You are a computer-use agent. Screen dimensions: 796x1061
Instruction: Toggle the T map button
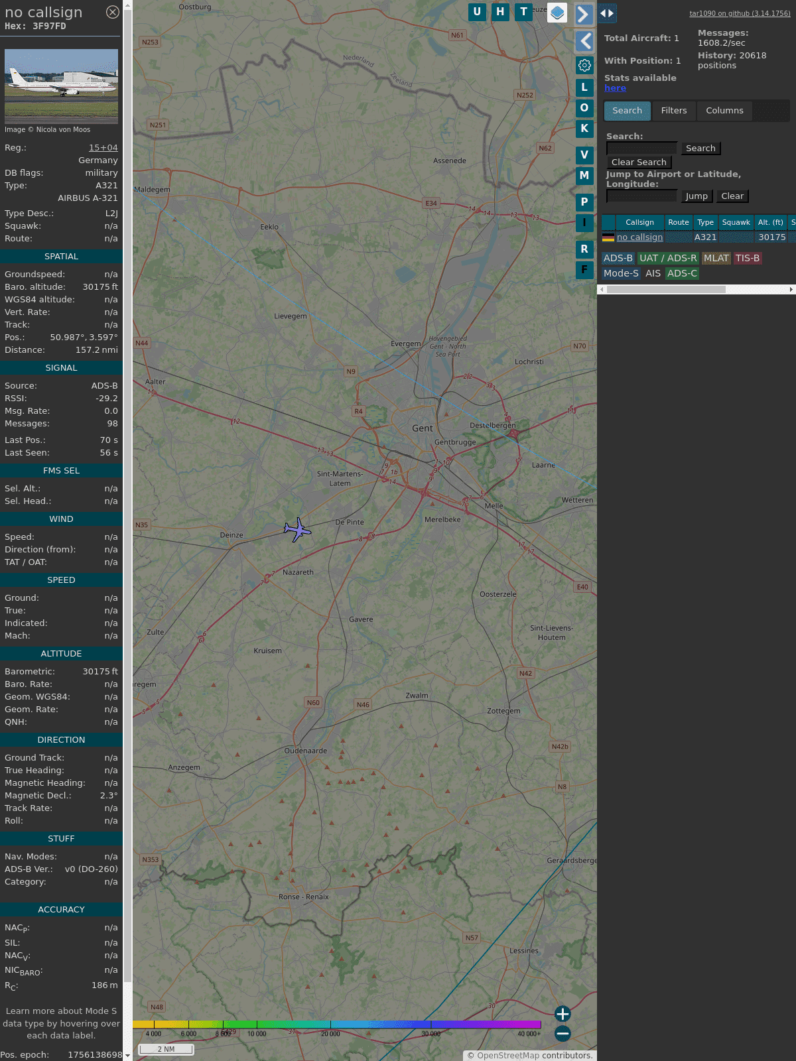point(523,12)
